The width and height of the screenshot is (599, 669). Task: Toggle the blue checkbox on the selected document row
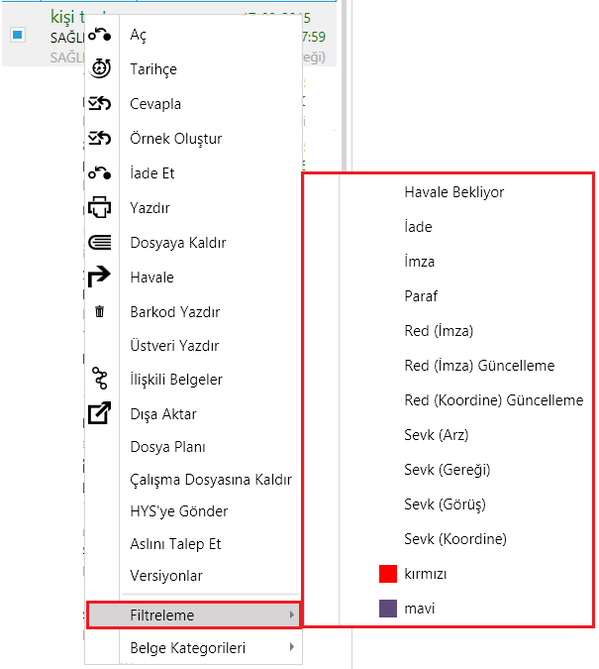tap(18, 35)
